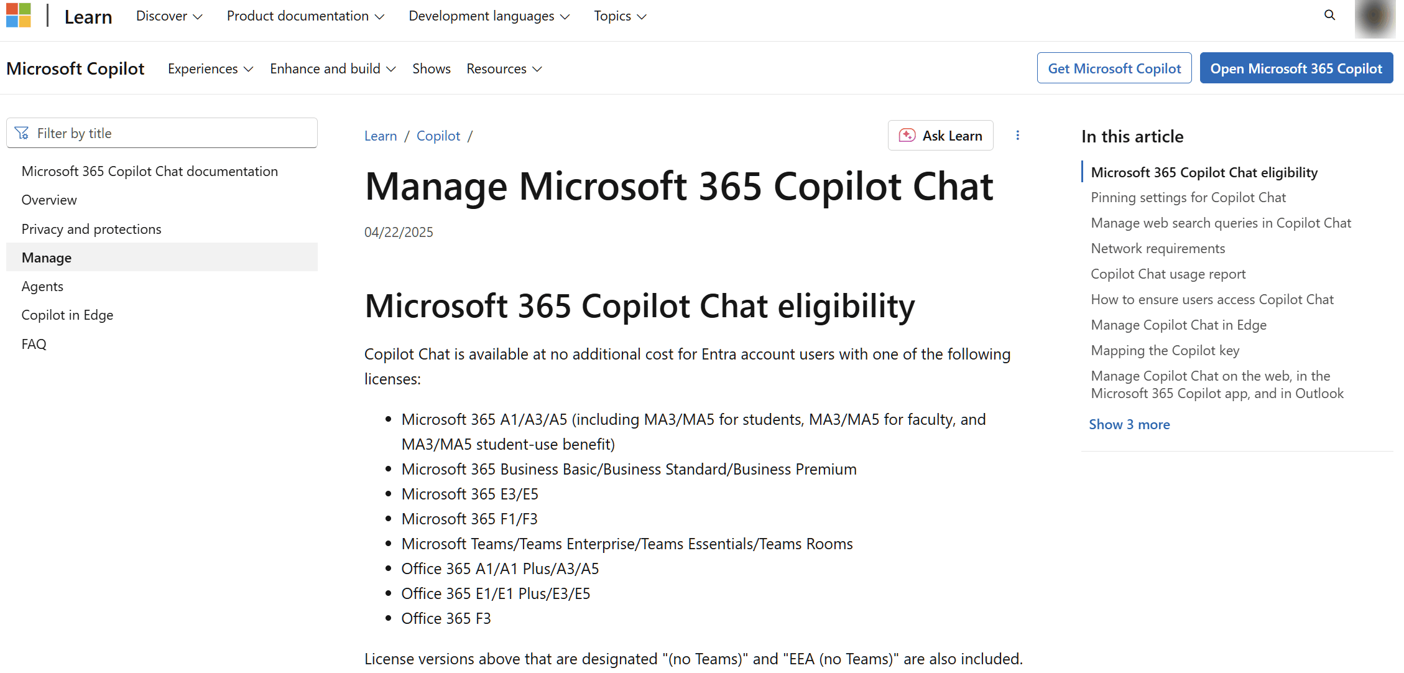Expand the Topics dropdown
This screenshot has height=673, width=1404.
(620, 16)
